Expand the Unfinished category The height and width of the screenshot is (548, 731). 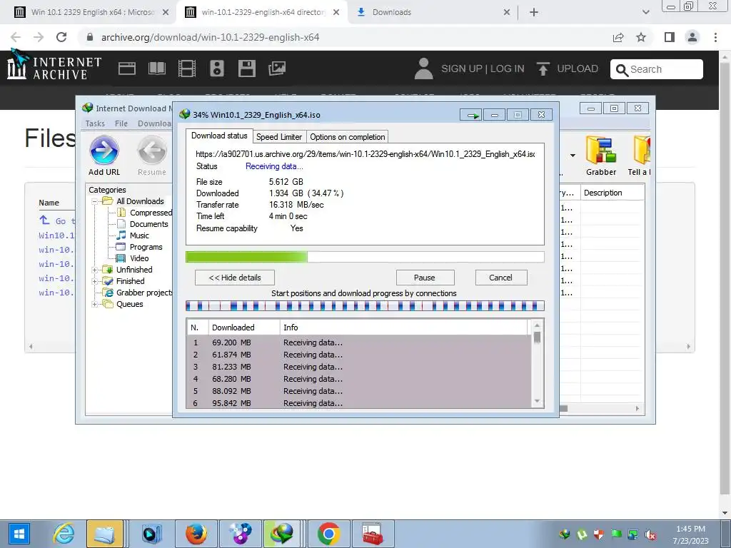click(x=95, y=270)
